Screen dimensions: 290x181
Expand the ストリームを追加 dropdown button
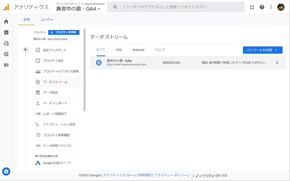click(x=262, y=50)
